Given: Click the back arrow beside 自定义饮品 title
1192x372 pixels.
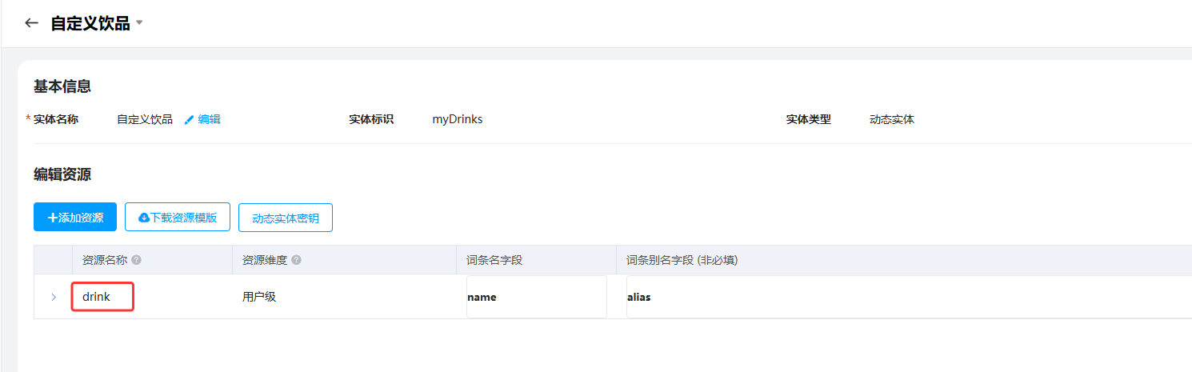Looking at the screenshot, I should pyautogui.click(x=32, y=23).
